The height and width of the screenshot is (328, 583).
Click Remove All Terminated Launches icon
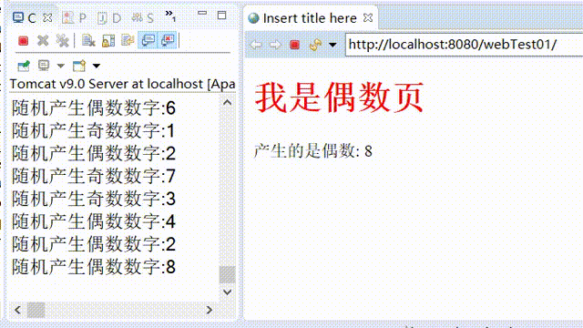[62, 40]
